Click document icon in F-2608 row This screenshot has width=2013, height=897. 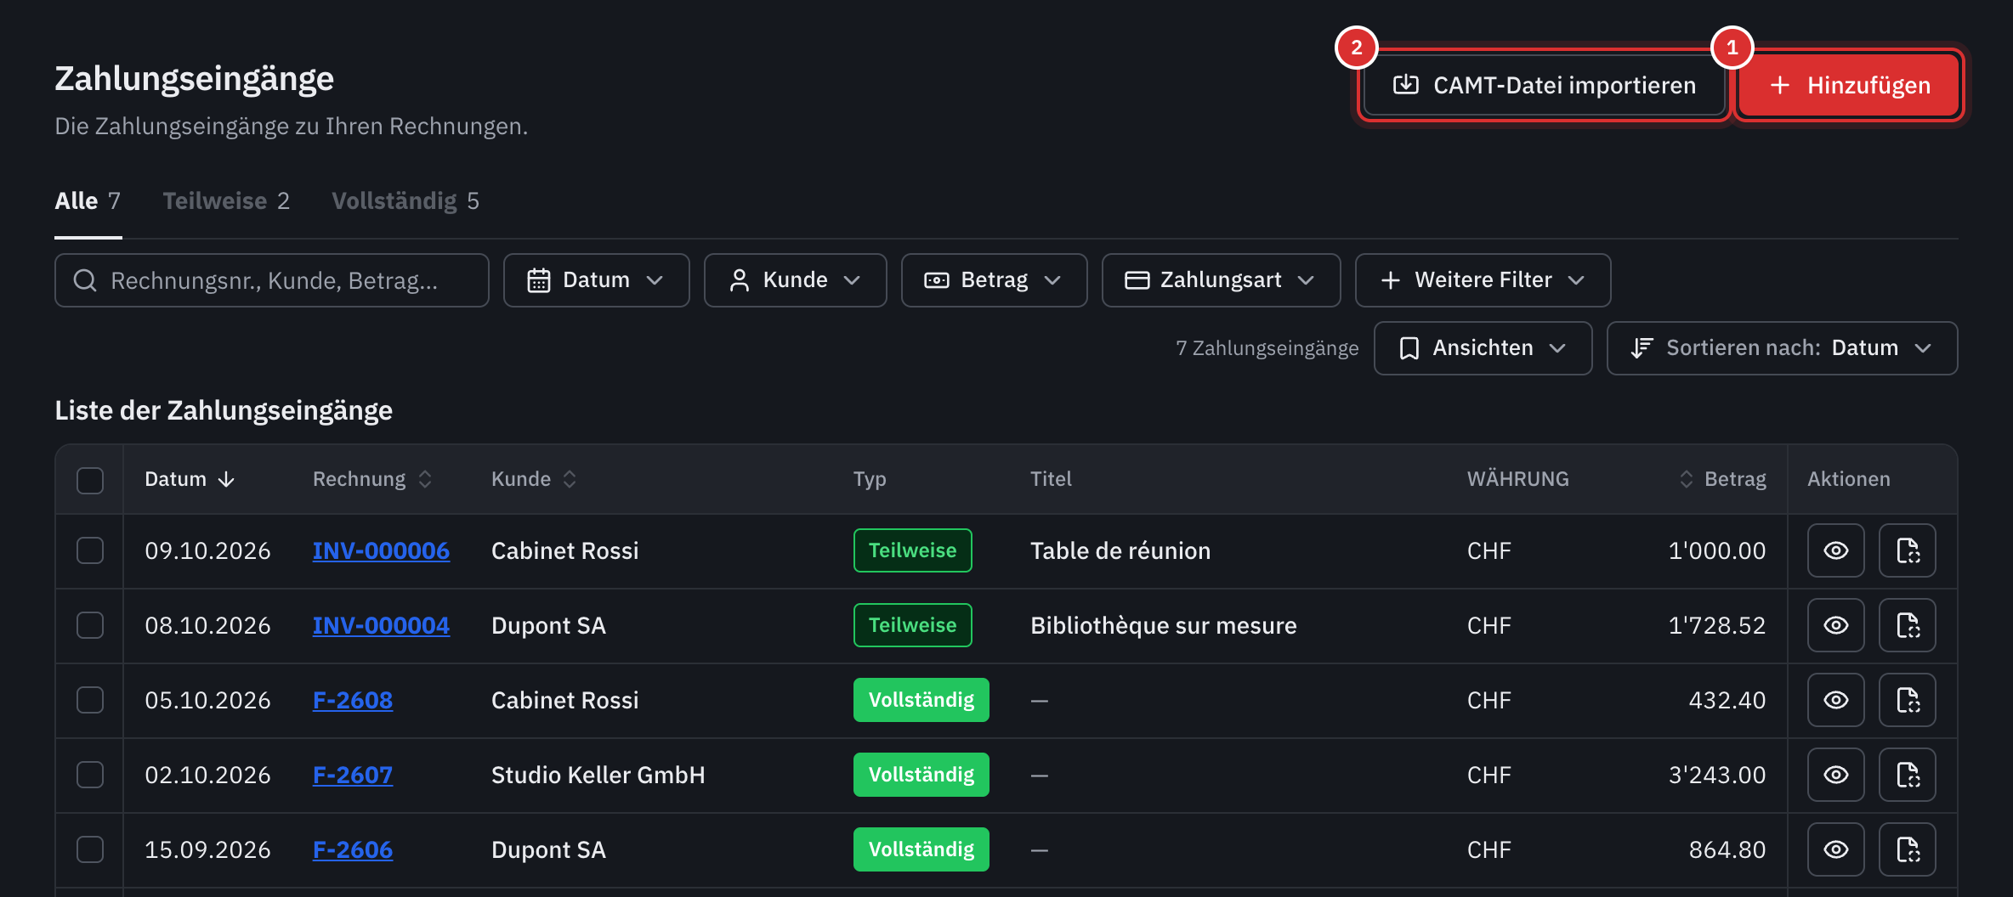point(1908,700)
